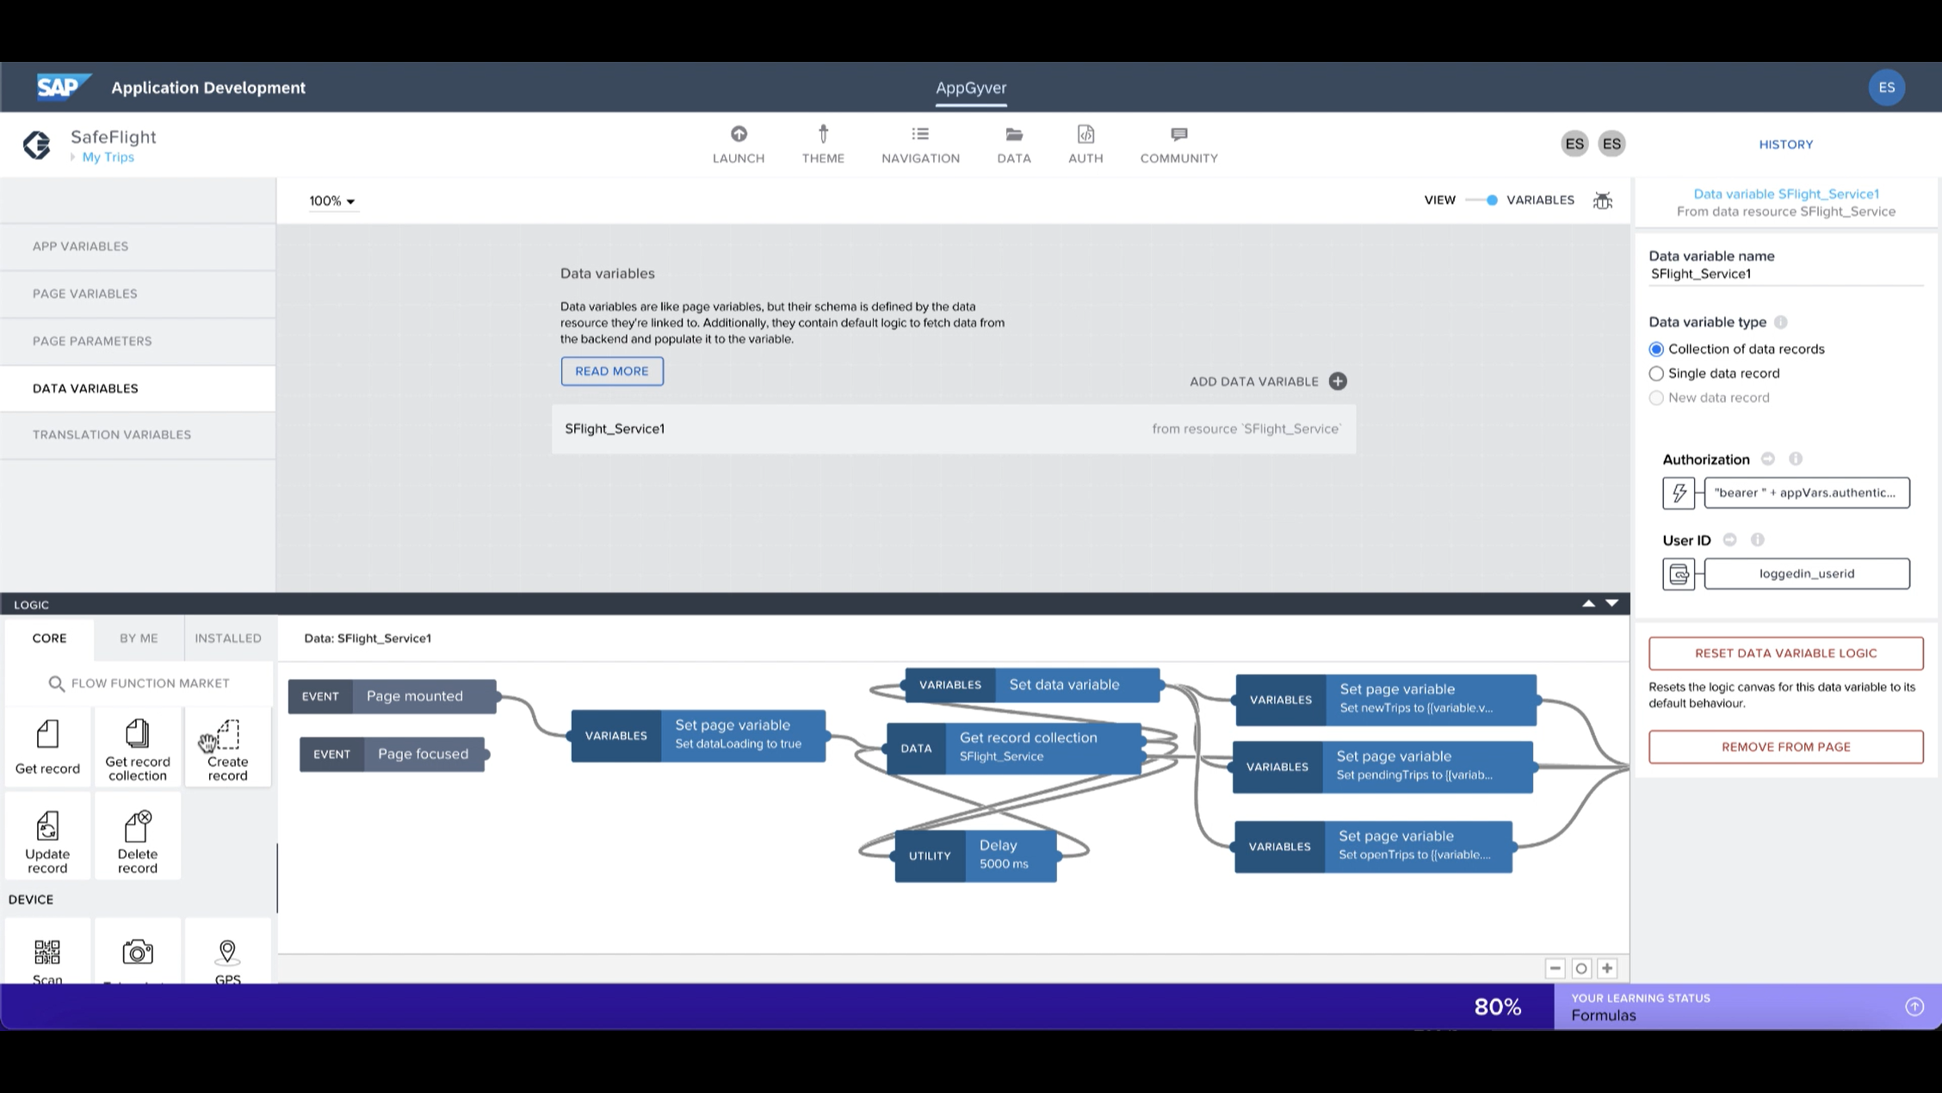
Task: Select Collection of data records radio
Action: tap(1656, 349)
